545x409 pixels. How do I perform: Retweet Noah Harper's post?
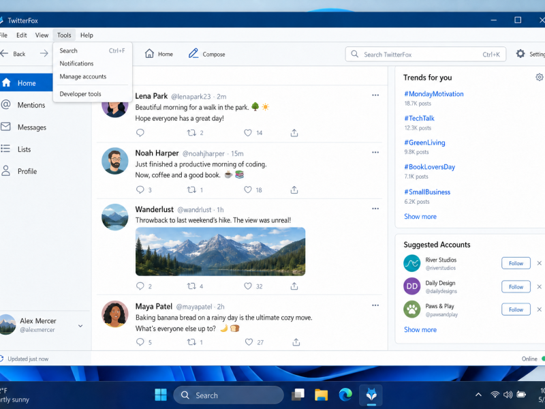191,190
